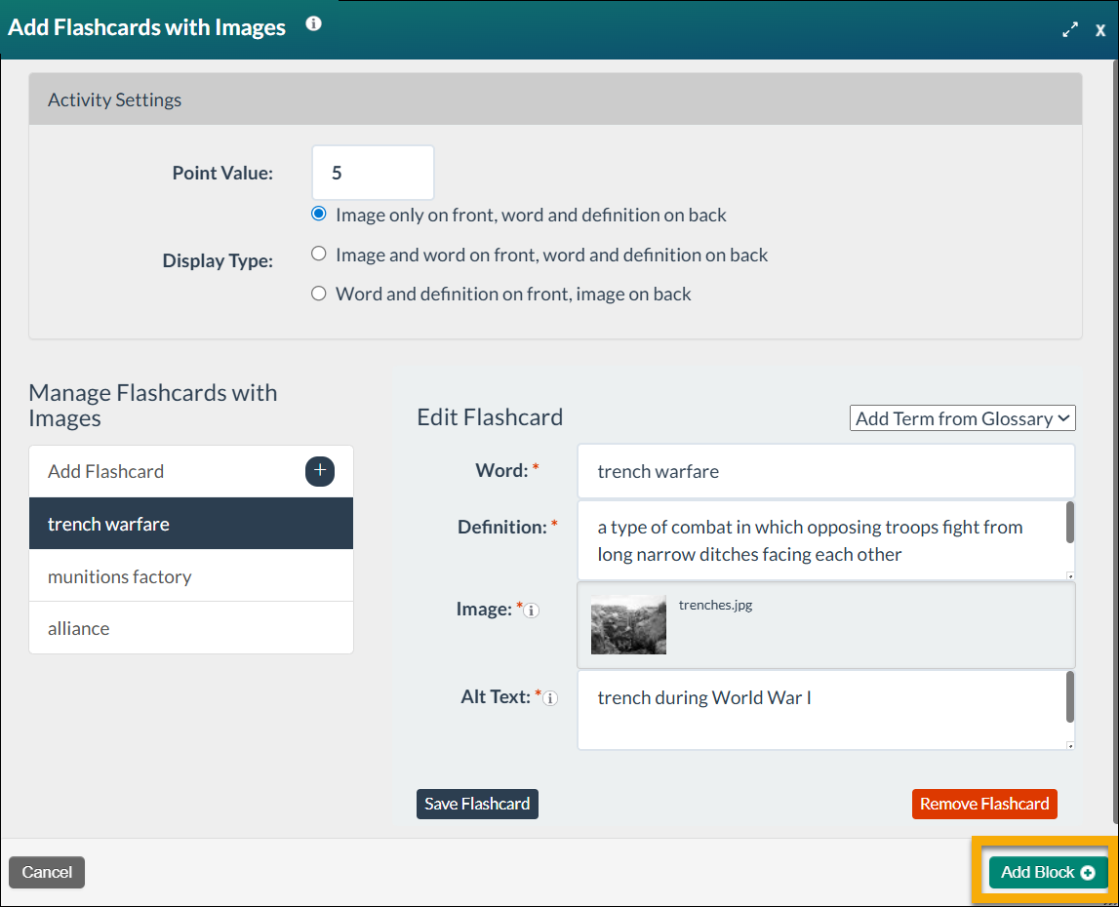Screen dimensions: 1119x907
Task: Click the Edit Flashcard heading
Action: pos(490,416)
